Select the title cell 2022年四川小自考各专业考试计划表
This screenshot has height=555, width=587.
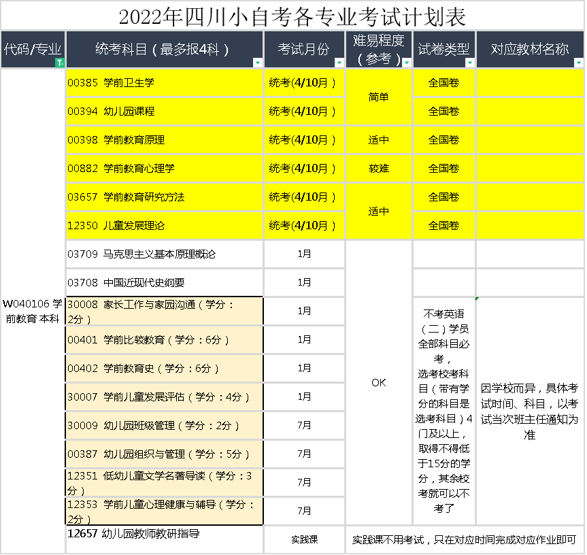[292, 16]
